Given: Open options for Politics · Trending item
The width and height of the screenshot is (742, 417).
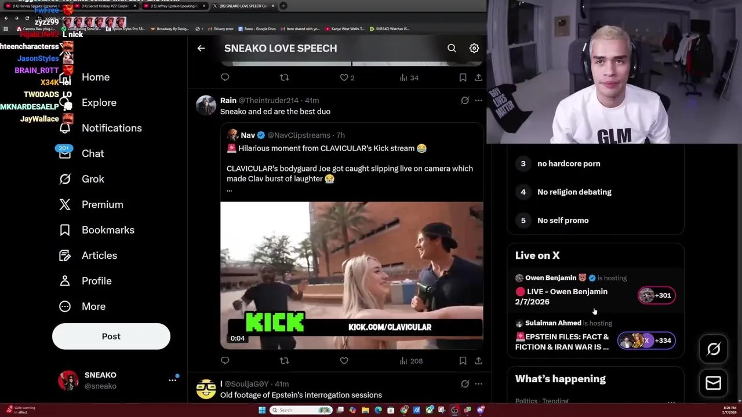Looking at the screenshot, I should coord(671,401).
